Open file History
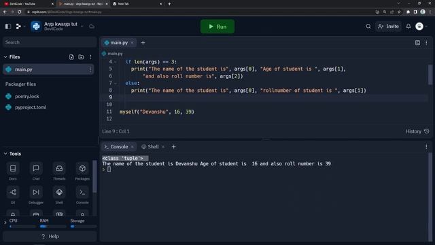 pyautogui.click(x=417, y=131)
